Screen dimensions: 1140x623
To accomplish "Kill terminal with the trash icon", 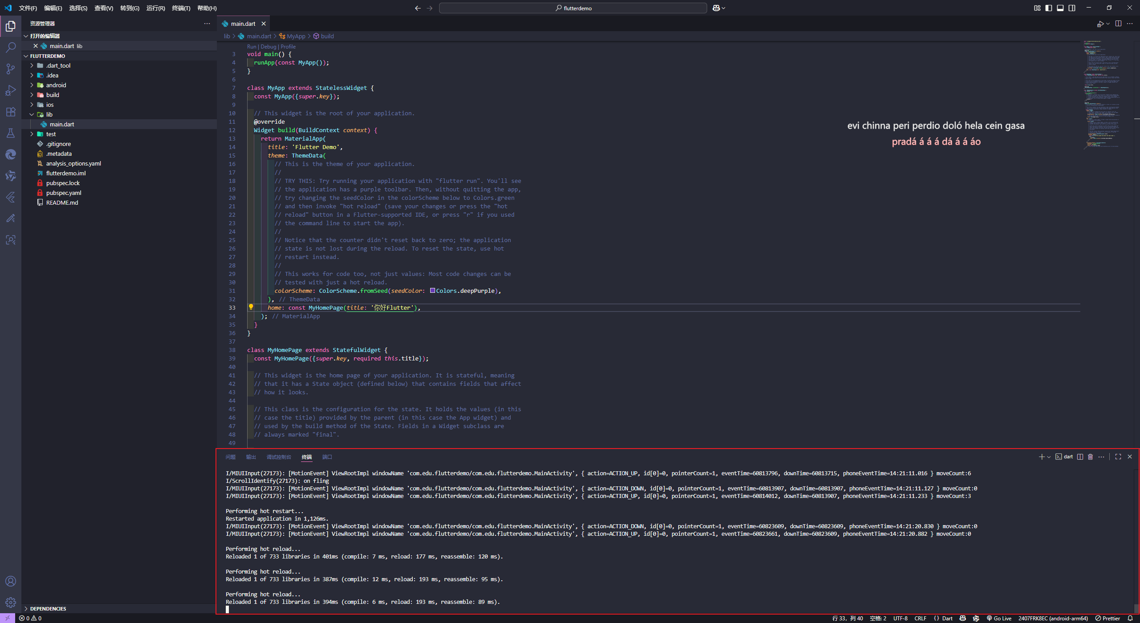I will point(1090,457).
